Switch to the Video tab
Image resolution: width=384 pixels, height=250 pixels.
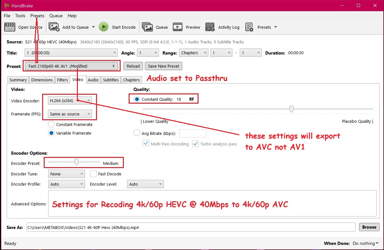pos(78,80)
